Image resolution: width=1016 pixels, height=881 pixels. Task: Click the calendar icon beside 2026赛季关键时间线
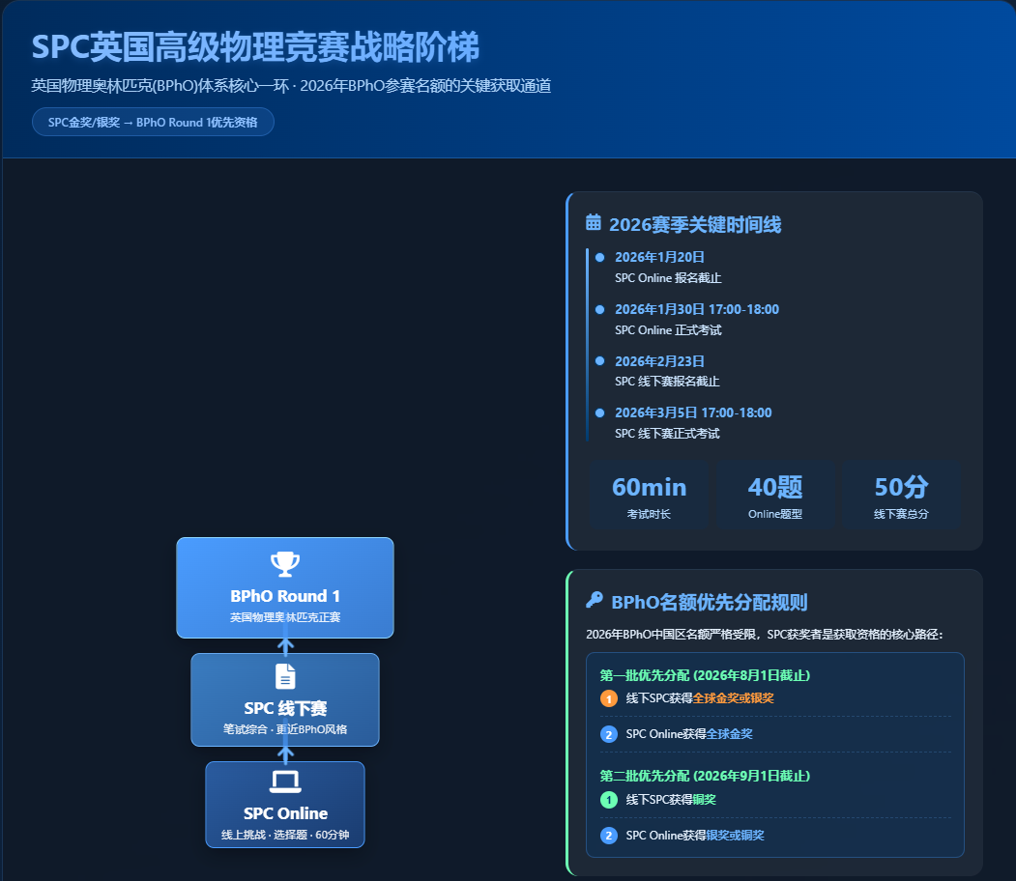pos(594,223)
